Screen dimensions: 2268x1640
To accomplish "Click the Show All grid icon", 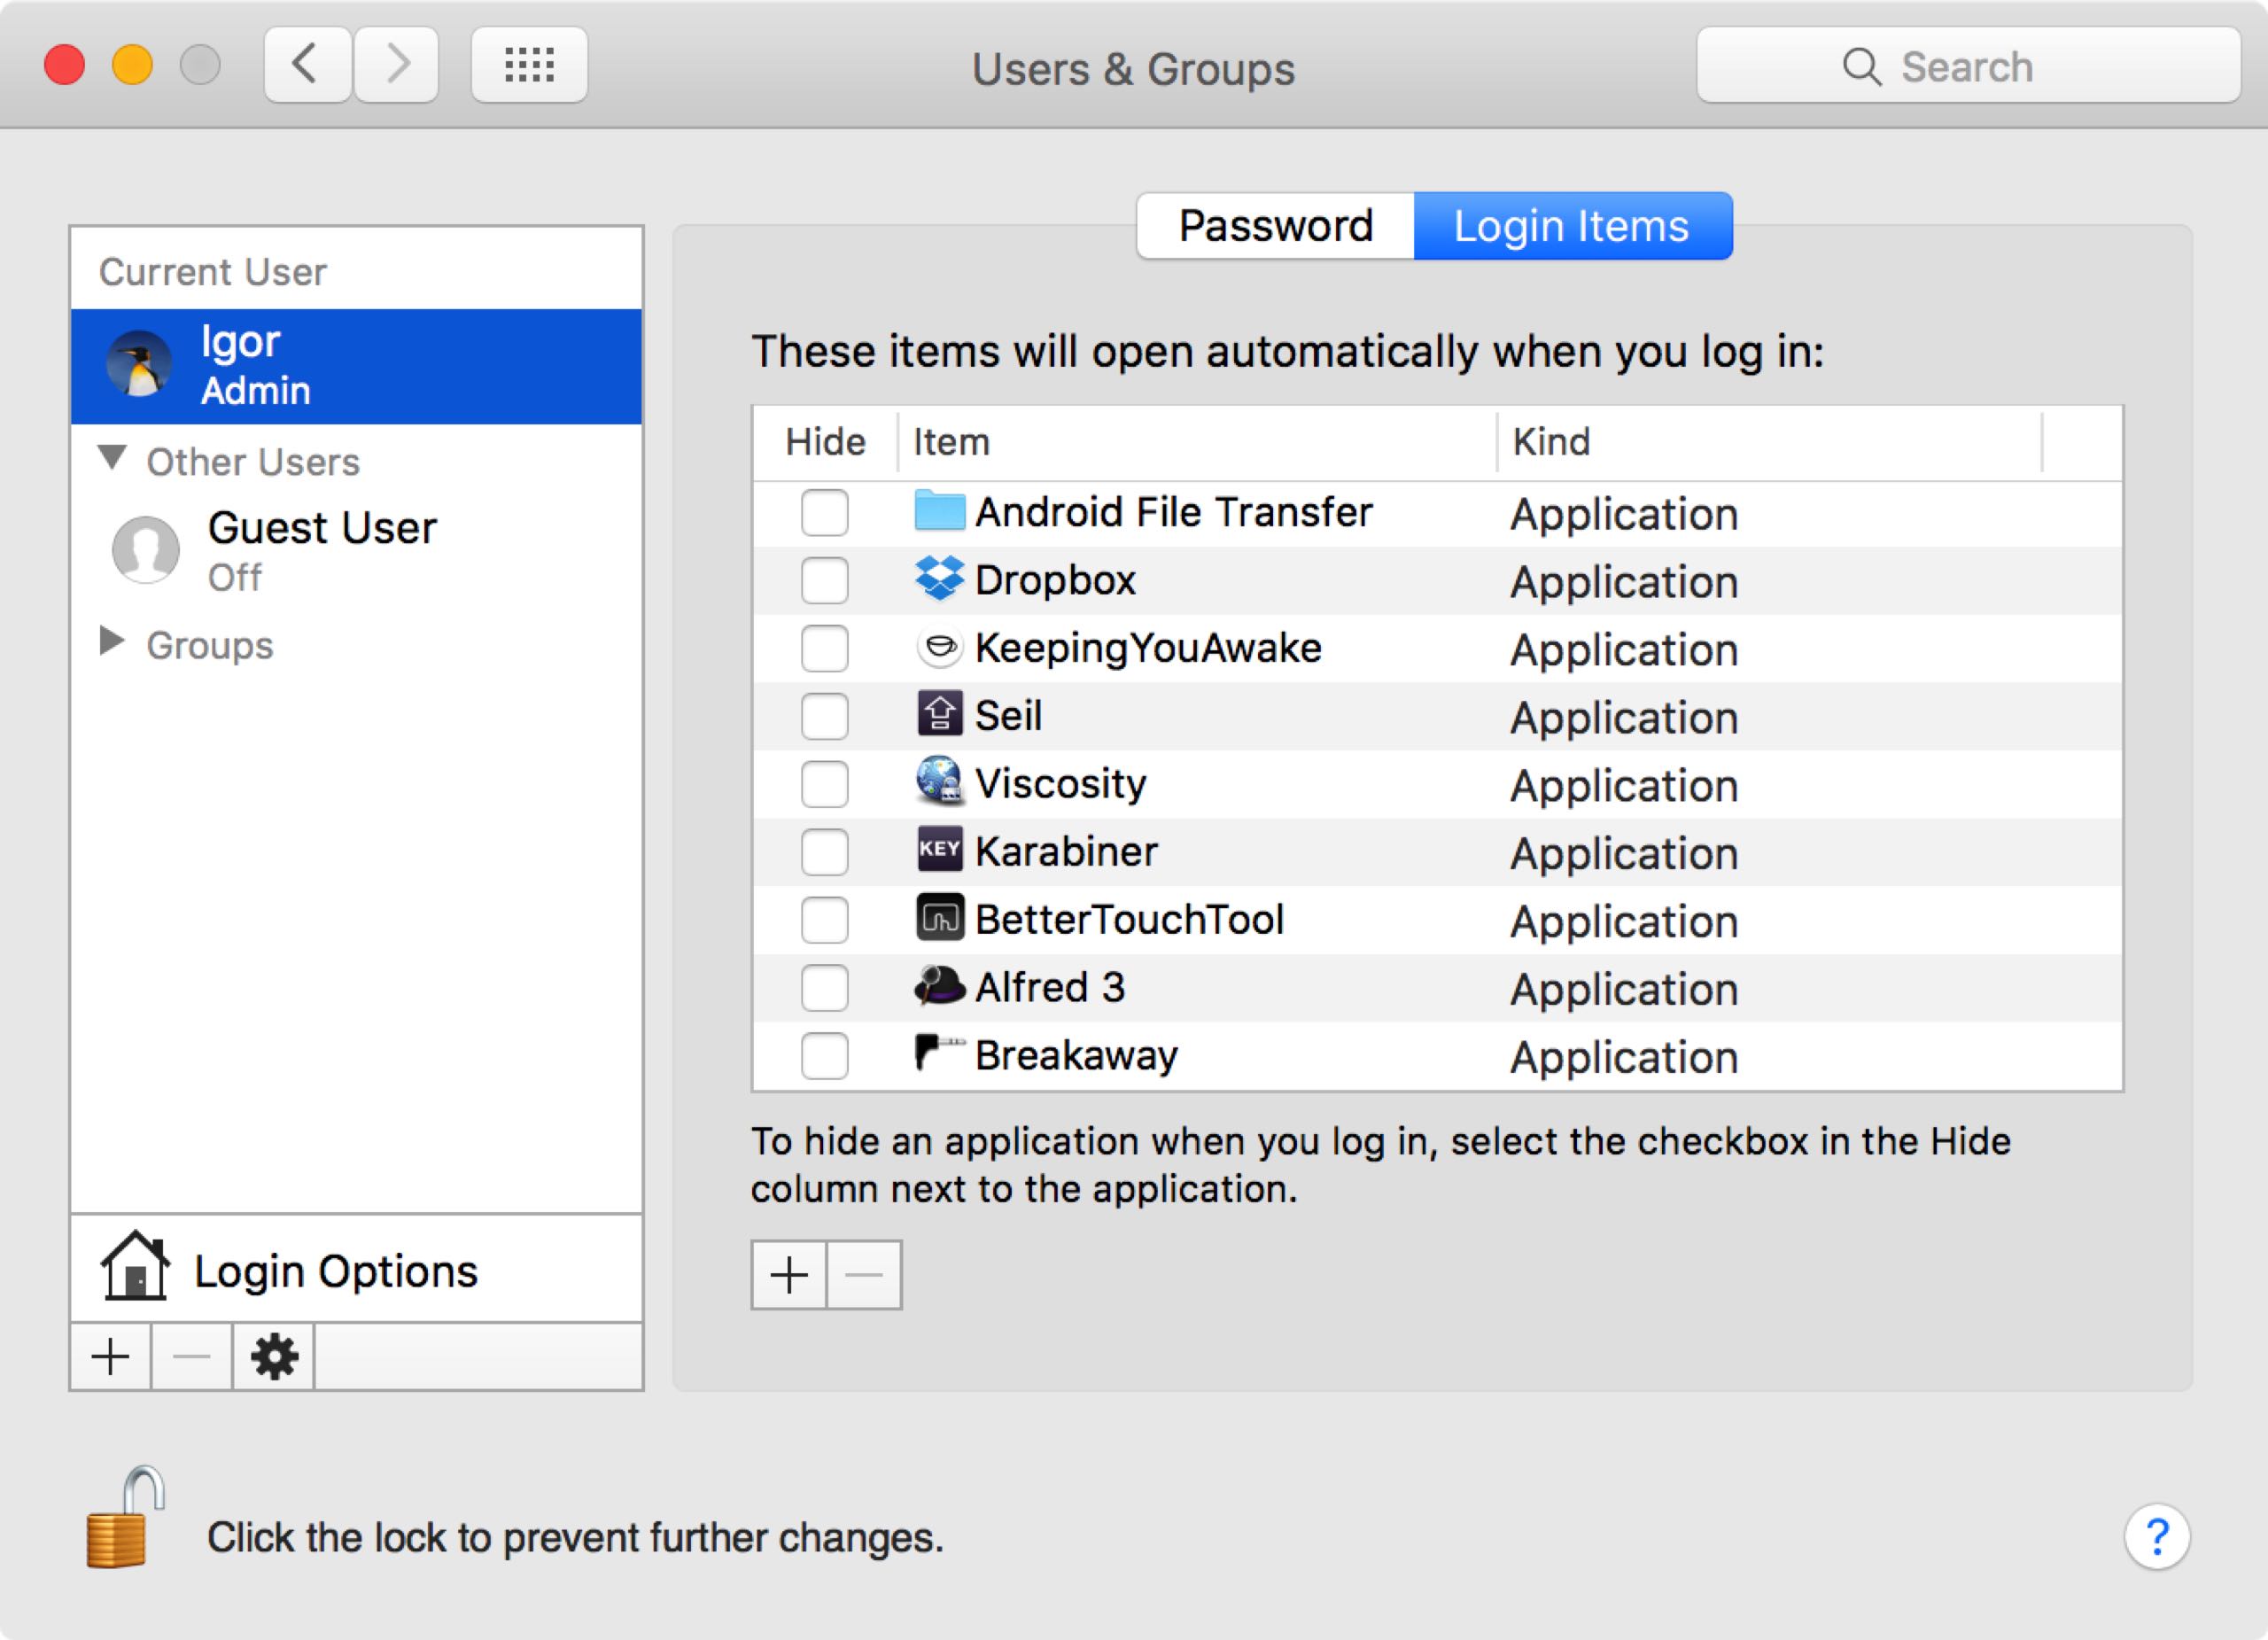I will click(x=529, y=66).
